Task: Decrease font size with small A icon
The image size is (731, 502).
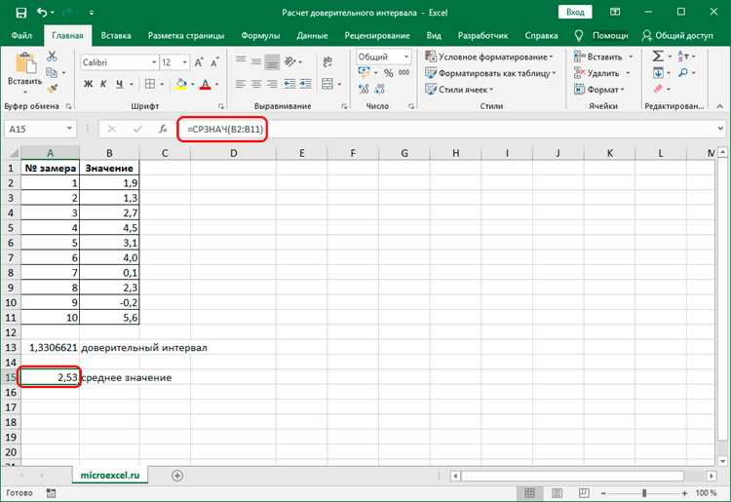Action: point(214,62)
